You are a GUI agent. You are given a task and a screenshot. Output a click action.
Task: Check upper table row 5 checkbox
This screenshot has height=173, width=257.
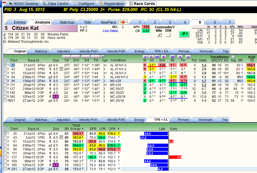[x=5, y=81]
